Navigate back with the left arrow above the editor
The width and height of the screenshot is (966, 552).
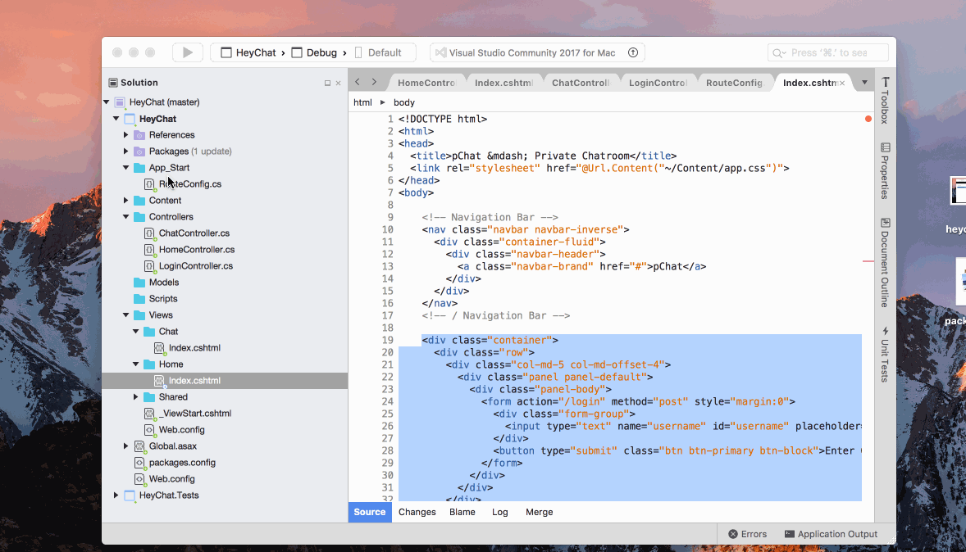(358, 82)
